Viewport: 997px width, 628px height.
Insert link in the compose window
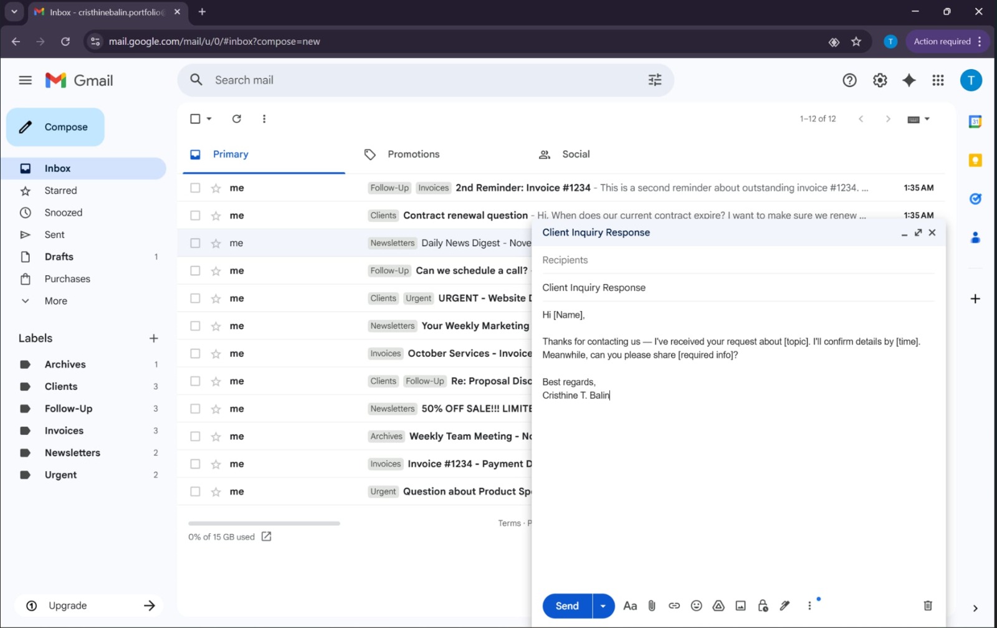[674, 606]
